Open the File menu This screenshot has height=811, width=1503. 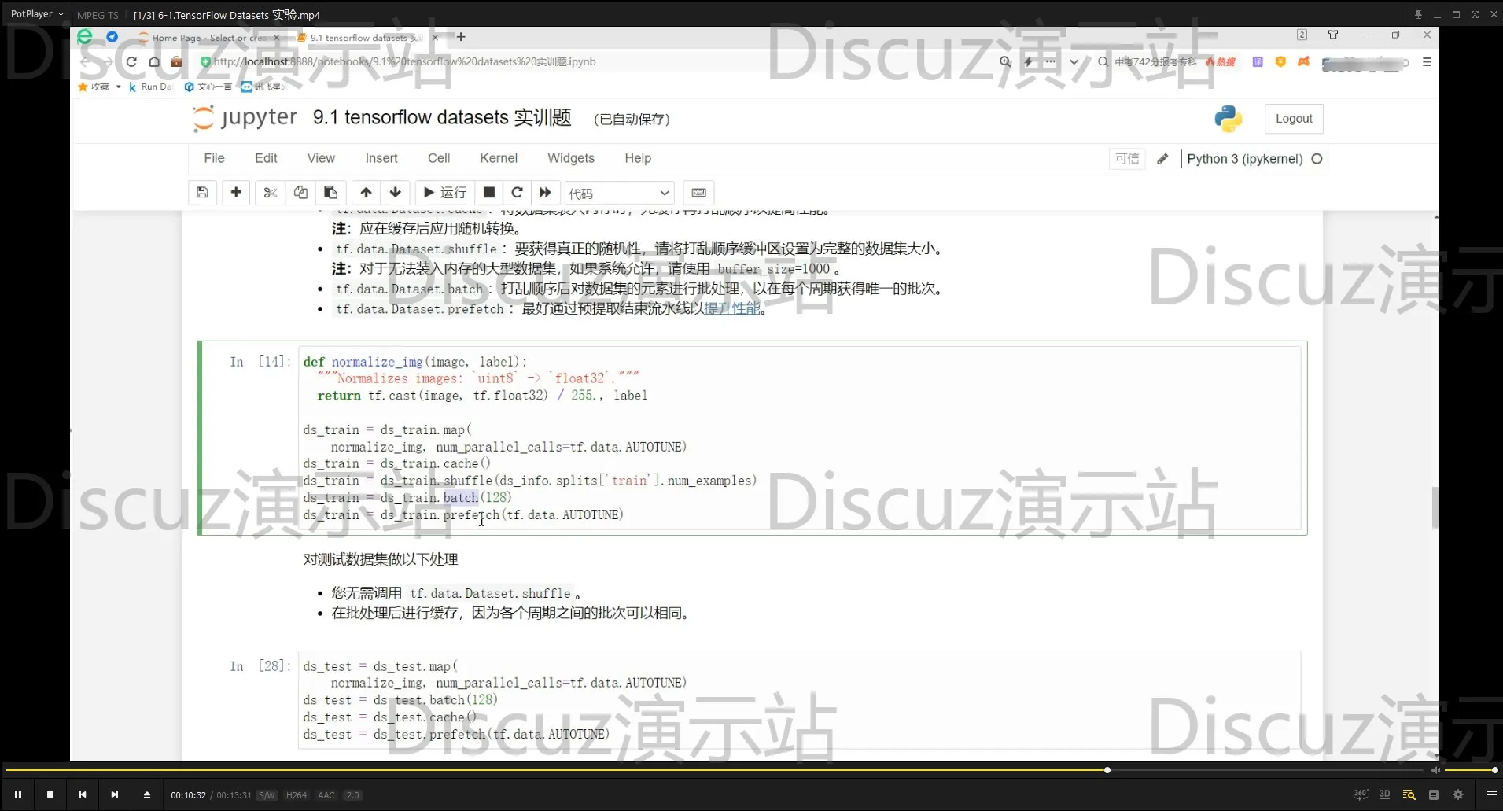[x=214, y=158]
